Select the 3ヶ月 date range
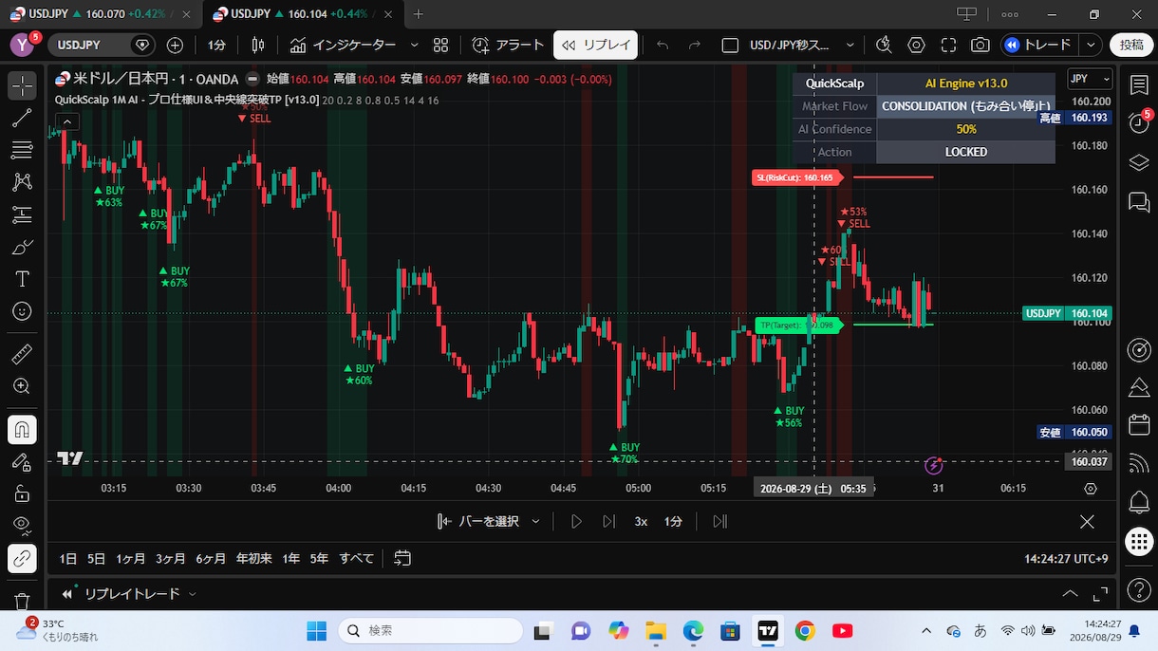Viewport: 1158px width, 651px height. [x=171, y=558]
